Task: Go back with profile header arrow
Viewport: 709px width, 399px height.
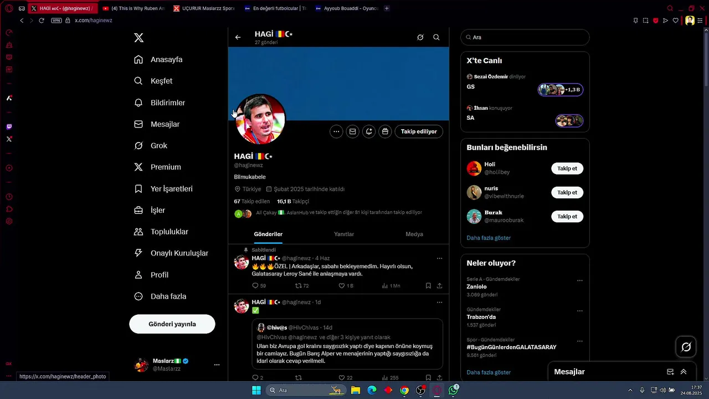Action: click(238, 37)
